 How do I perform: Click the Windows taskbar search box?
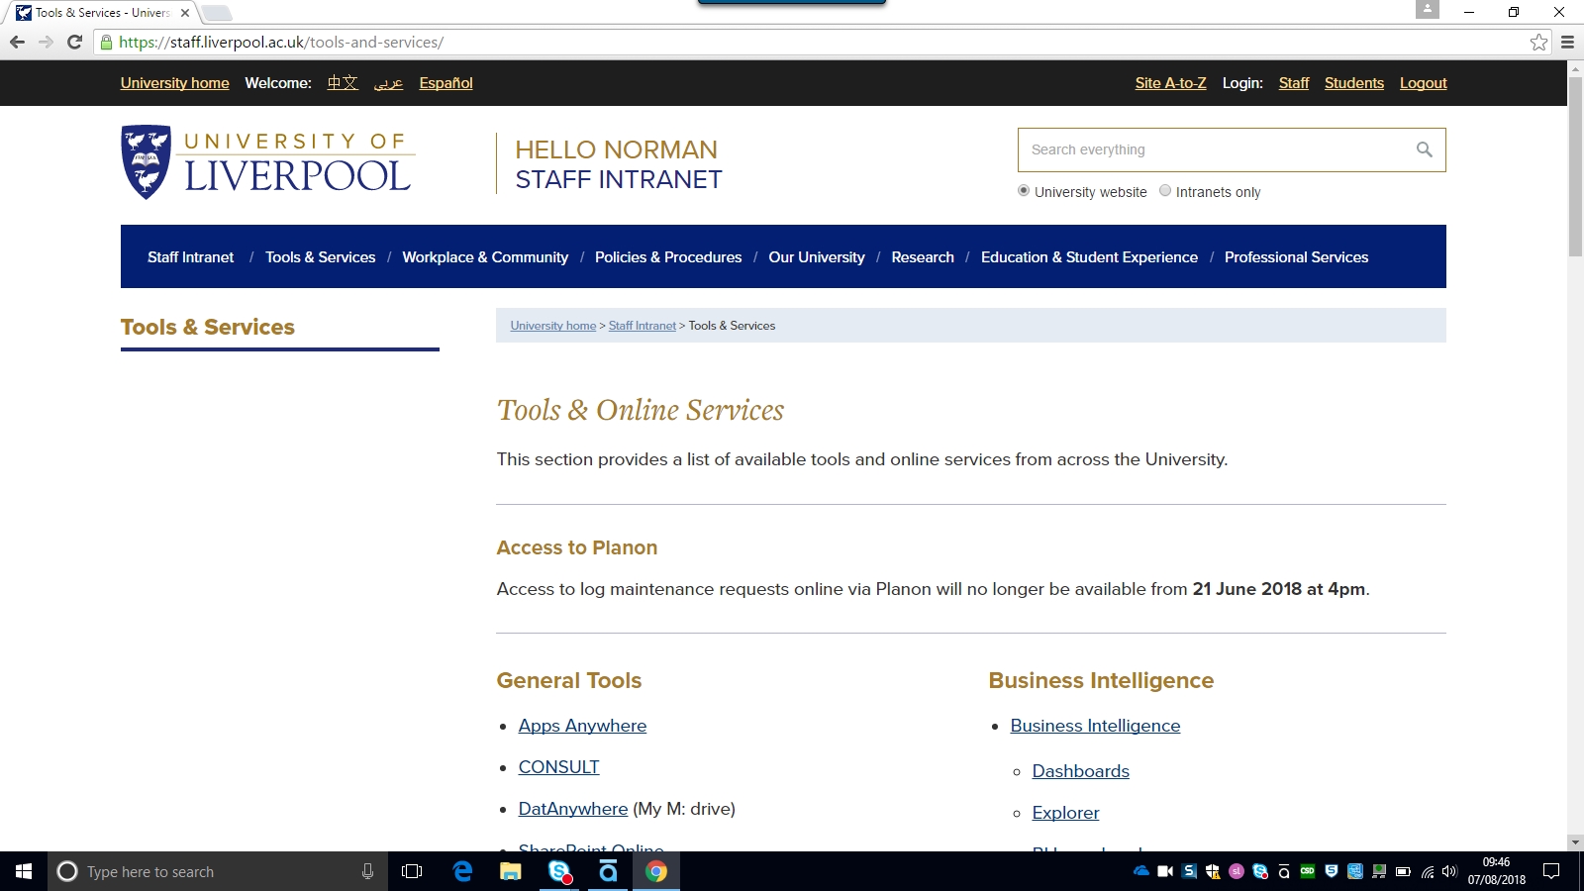218,871
